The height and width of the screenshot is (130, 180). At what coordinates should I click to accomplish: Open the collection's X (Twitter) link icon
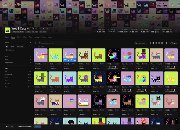coord(40,28)
